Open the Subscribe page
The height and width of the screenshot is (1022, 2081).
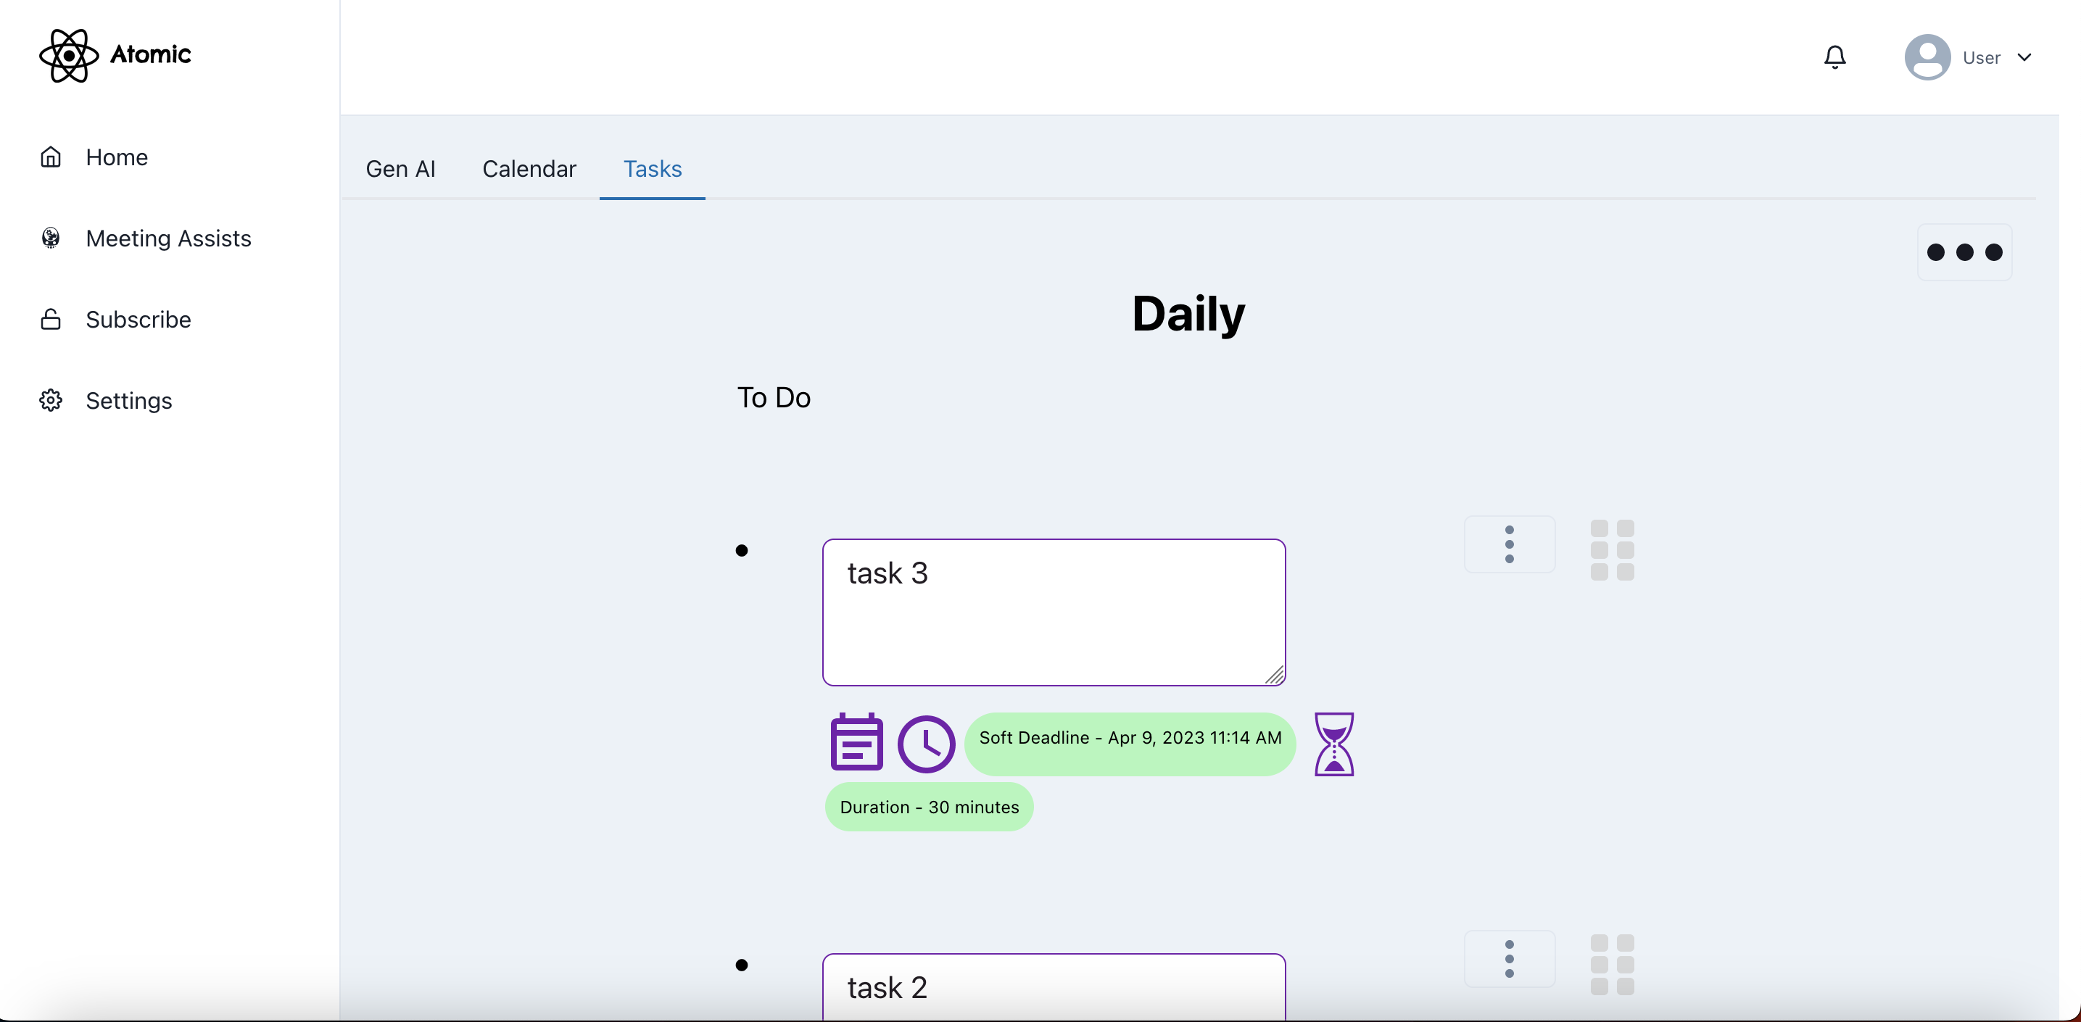coord(138,320)
